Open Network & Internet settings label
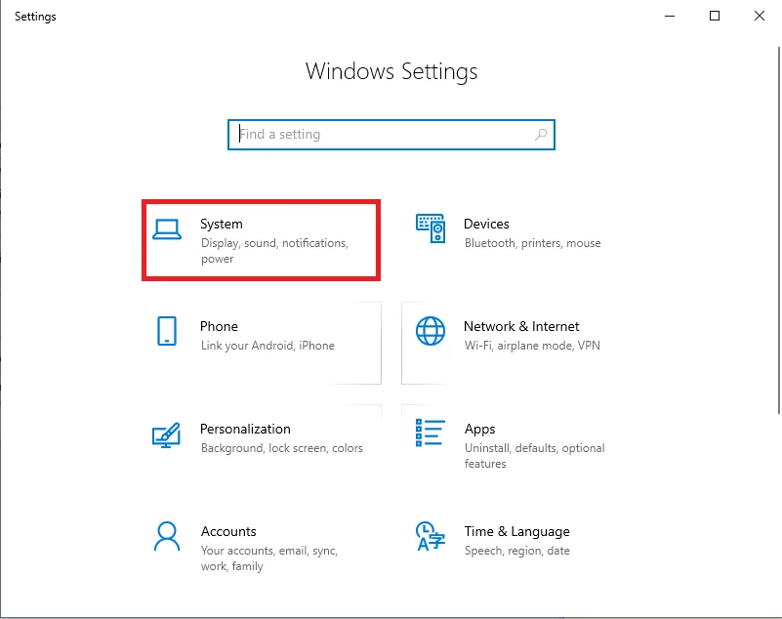 pyautogui.click(x=521, y=326)
